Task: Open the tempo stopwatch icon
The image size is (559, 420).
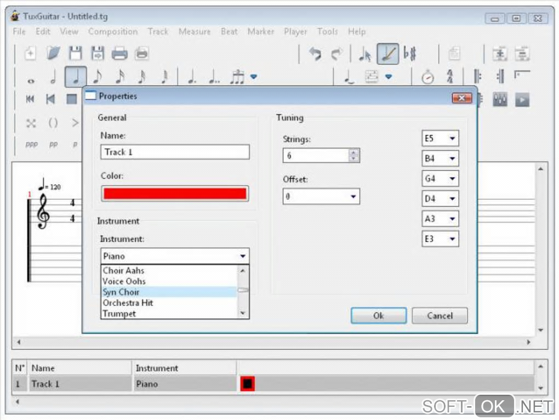Action: (x=428, y=77)
